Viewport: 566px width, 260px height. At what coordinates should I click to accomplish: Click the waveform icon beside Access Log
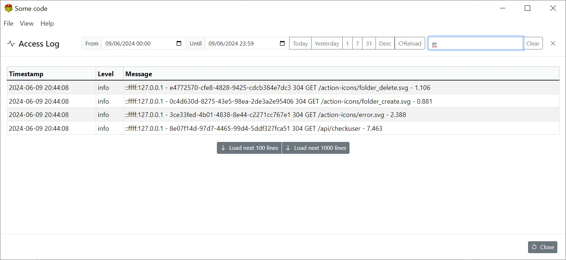coord(11,43)
